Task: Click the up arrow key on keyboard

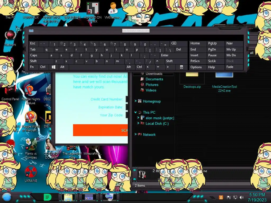Action: coord(157,61)
